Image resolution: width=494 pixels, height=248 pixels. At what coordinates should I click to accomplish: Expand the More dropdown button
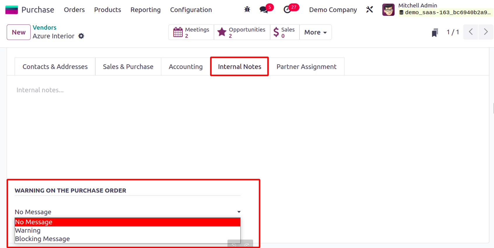point(315,32)
